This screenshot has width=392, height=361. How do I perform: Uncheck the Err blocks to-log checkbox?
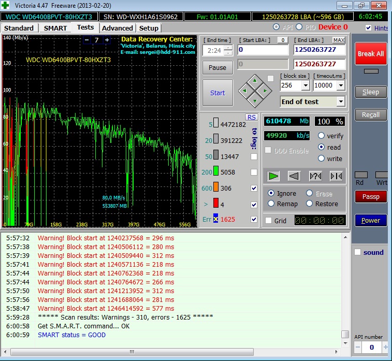coord(254,220)
